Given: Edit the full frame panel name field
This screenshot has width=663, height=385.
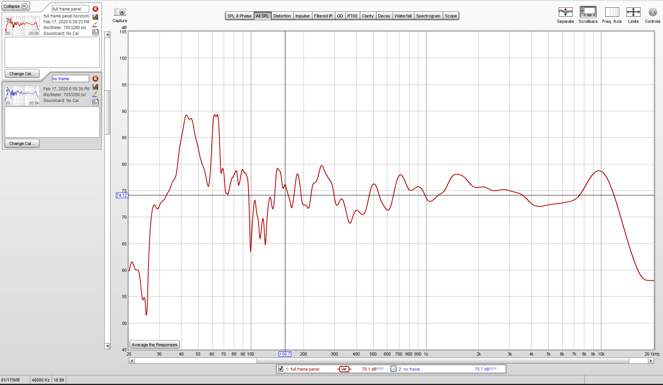Looking at the screenshot, I should point(70,9).
